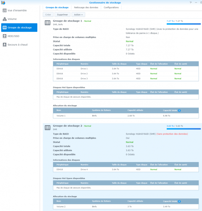Click info icon beside Capacité totale for Volume 2

pyautogui.click(x=179, y=201)
